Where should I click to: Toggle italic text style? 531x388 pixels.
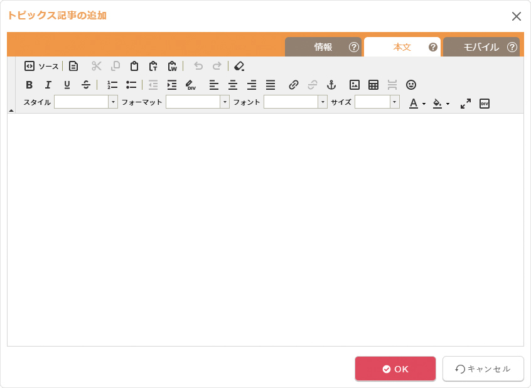48,85
